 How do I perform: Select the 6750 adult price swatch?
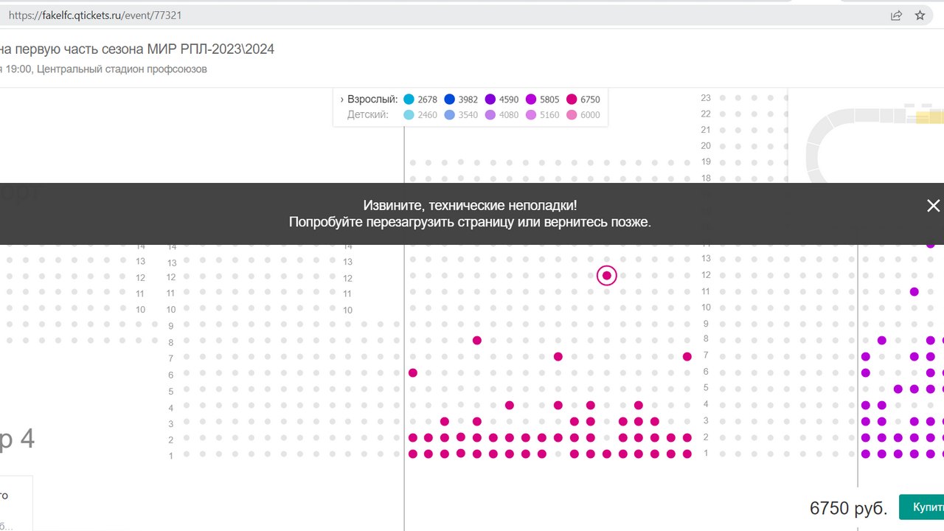pos(572,100)
